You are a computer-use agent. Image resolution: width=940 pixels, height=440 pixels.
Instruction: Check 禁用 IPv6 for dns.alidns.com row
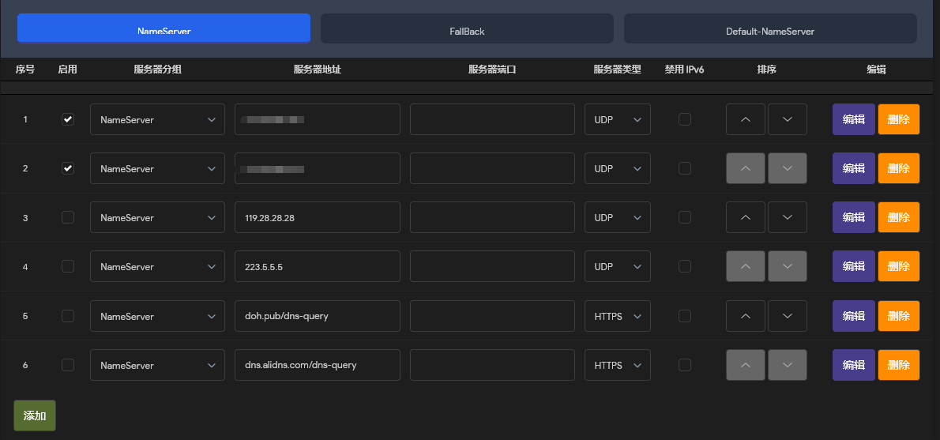[685, 365]
